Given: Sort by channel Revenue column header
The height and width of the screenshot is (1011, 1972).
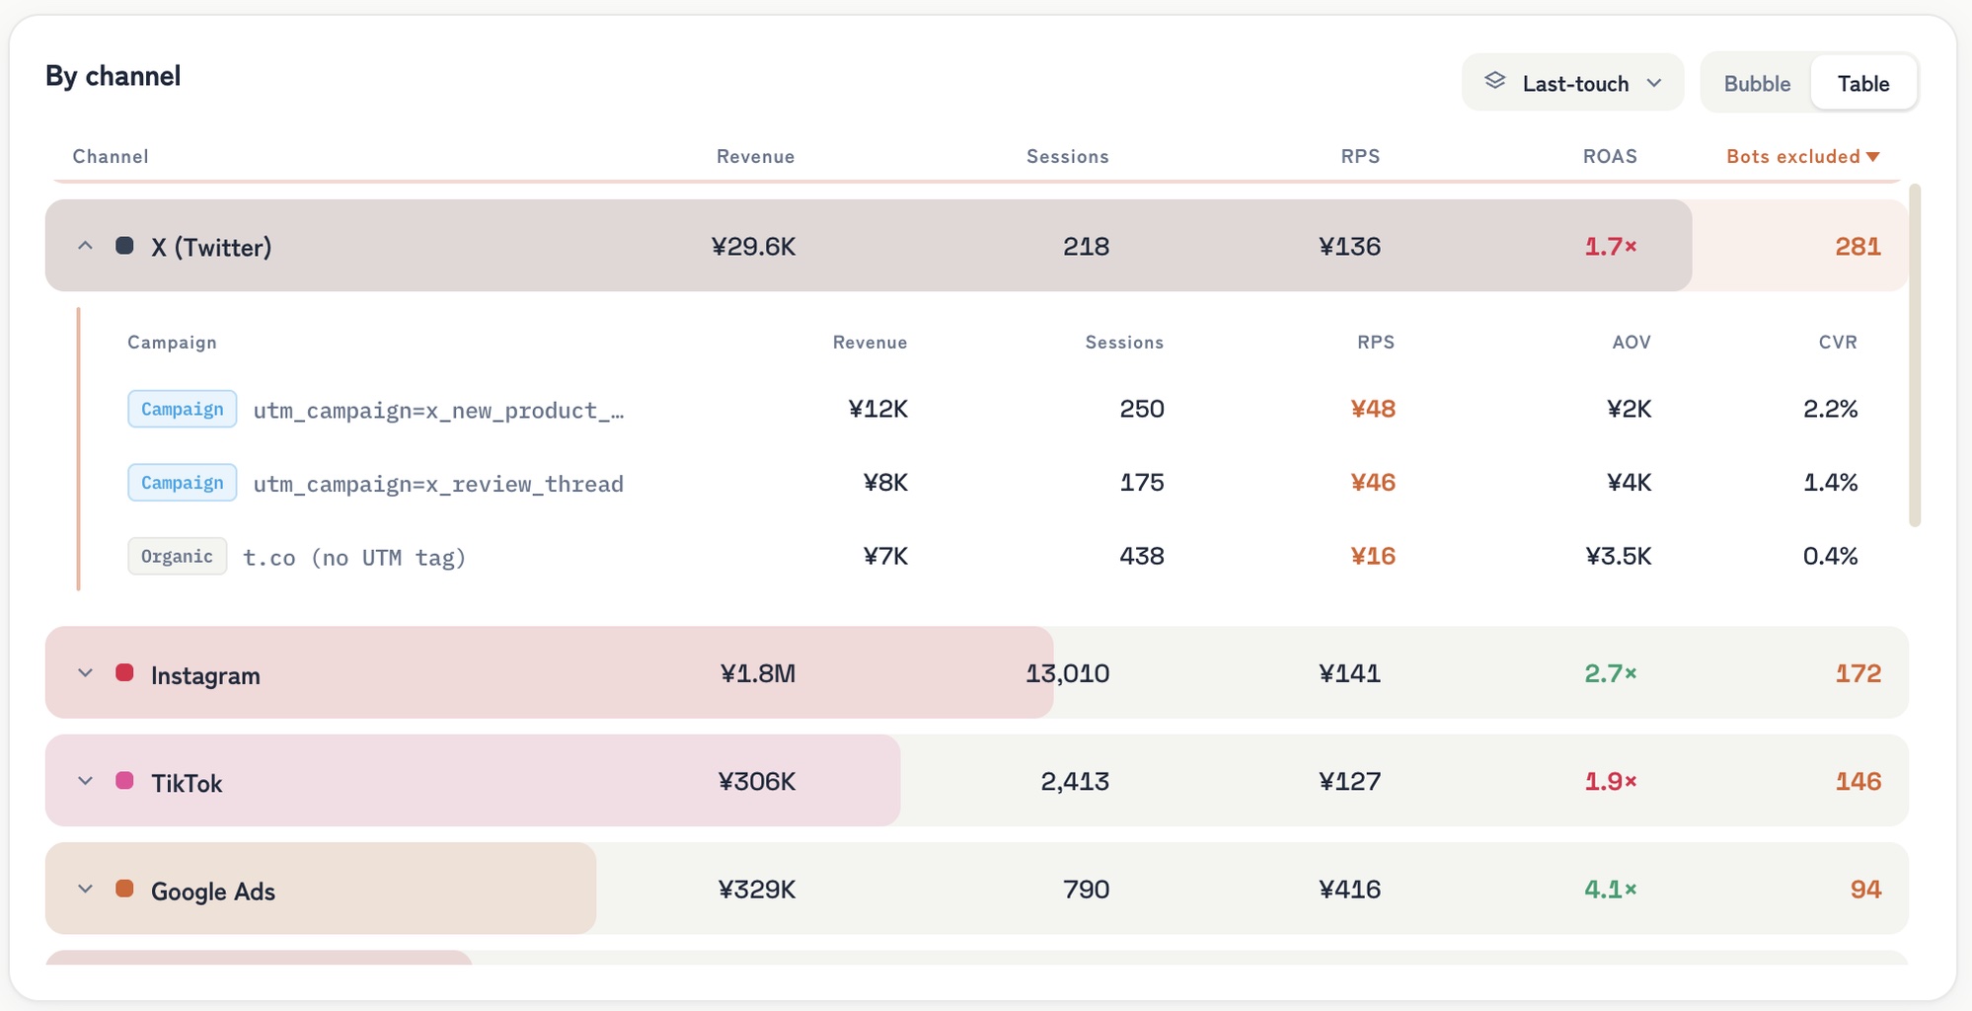Looking at the screenshot, I should point(755,156).
